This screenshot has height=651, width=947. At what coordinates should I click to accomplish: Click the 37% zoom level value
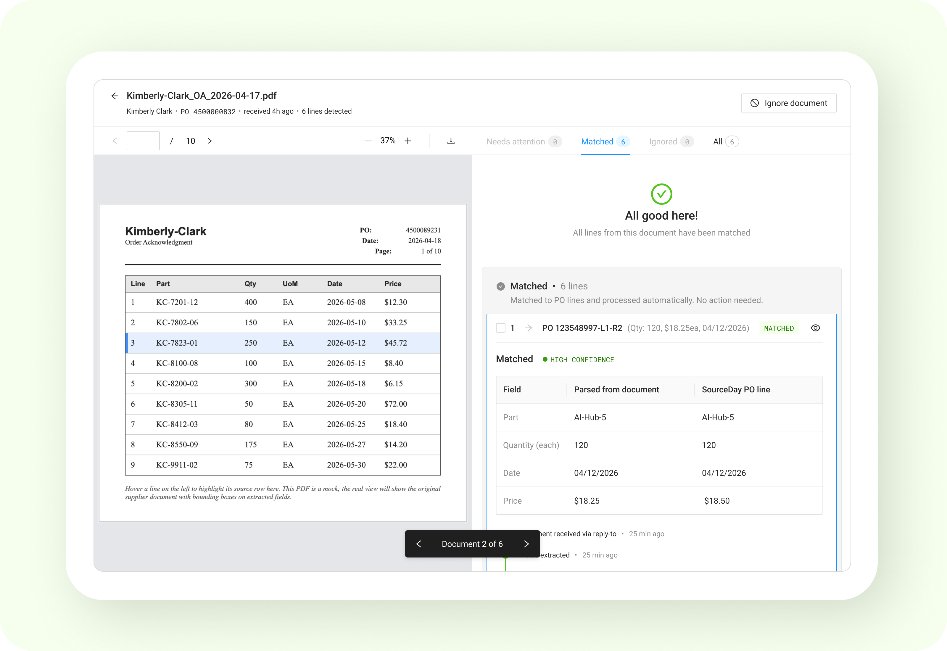pos(387,141)
